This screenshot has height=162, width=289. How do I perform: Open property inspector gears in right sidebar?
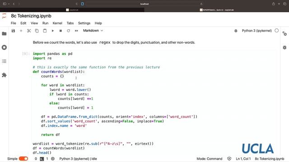coord(284,34)
